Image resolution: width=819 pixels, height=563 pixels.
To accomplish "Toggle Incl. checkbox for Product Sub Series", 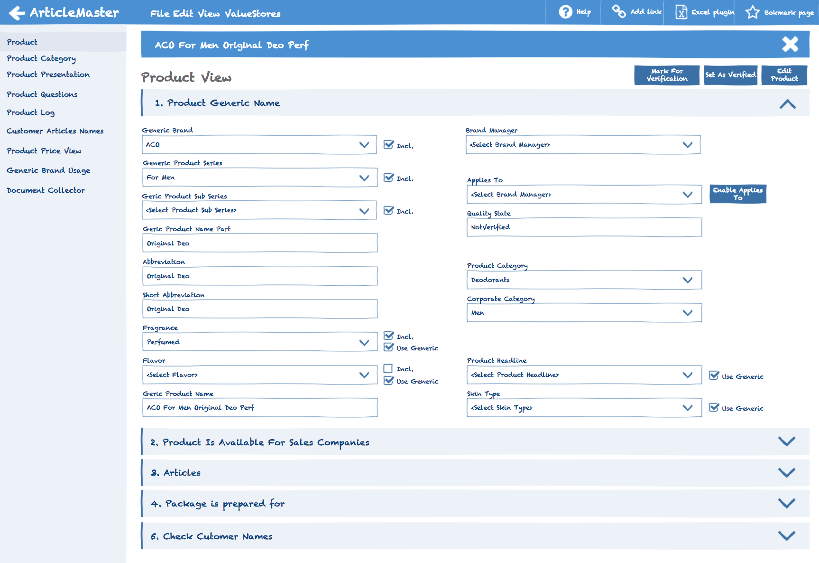I will 388,210.
